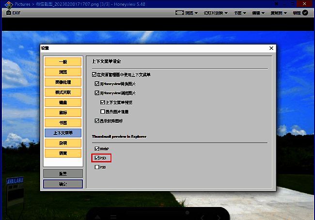Enable PSB thumbnail preview checkbox
Viewport: 315px width, 220px height.
click(x=97, y=167)
